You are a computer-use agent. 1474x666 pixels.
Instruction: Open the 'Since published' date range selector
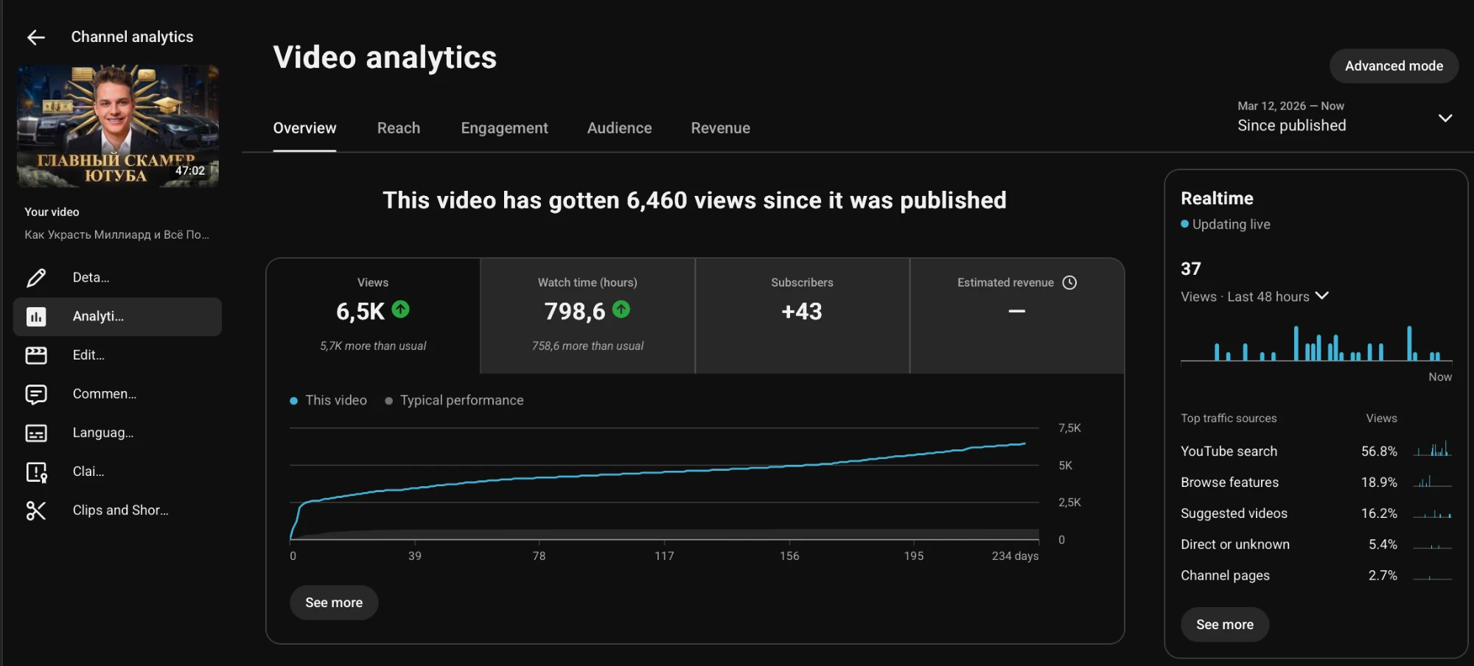tap(1345, 116)
